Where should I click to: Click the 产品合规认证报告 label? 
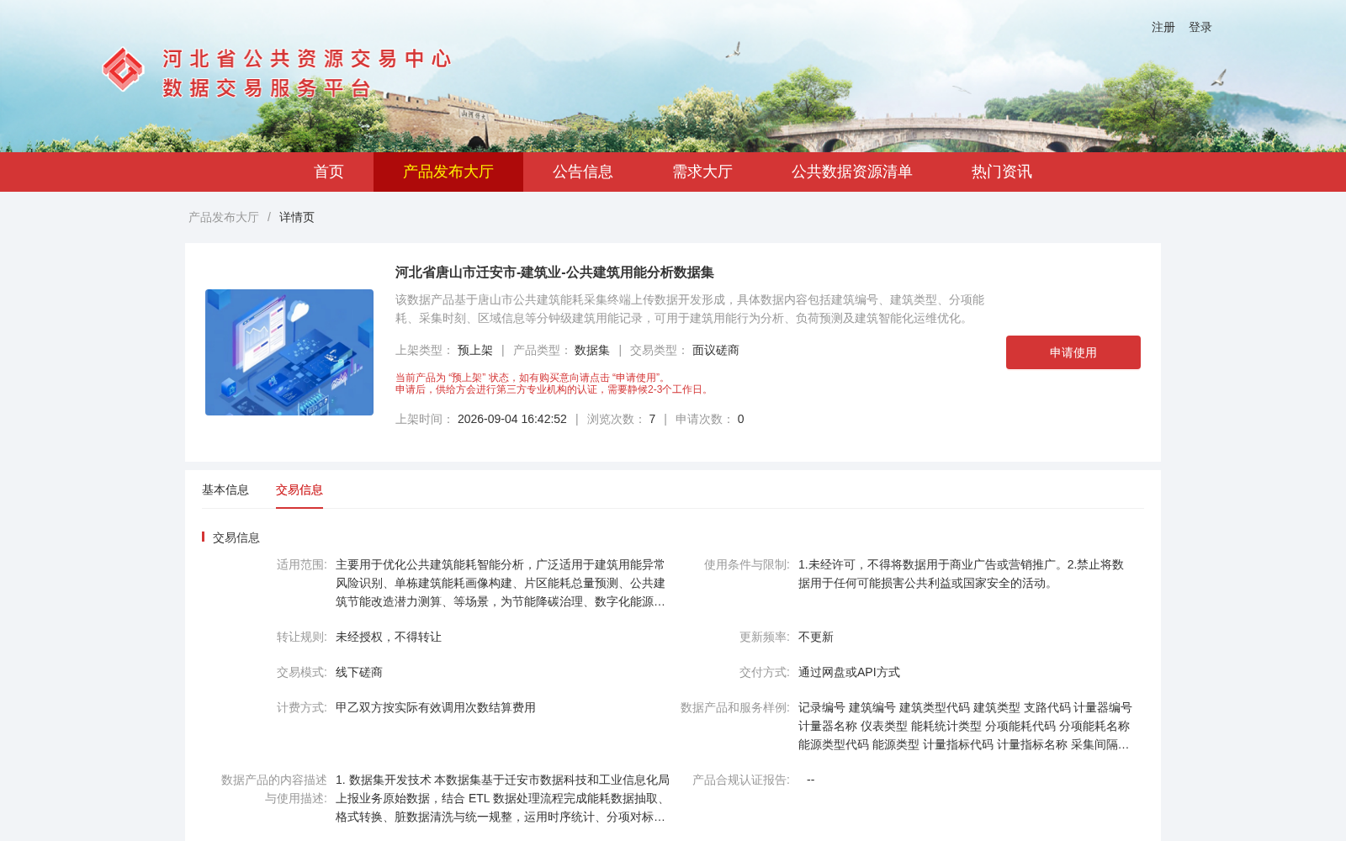pyautogui.click(x=741, y=780)
